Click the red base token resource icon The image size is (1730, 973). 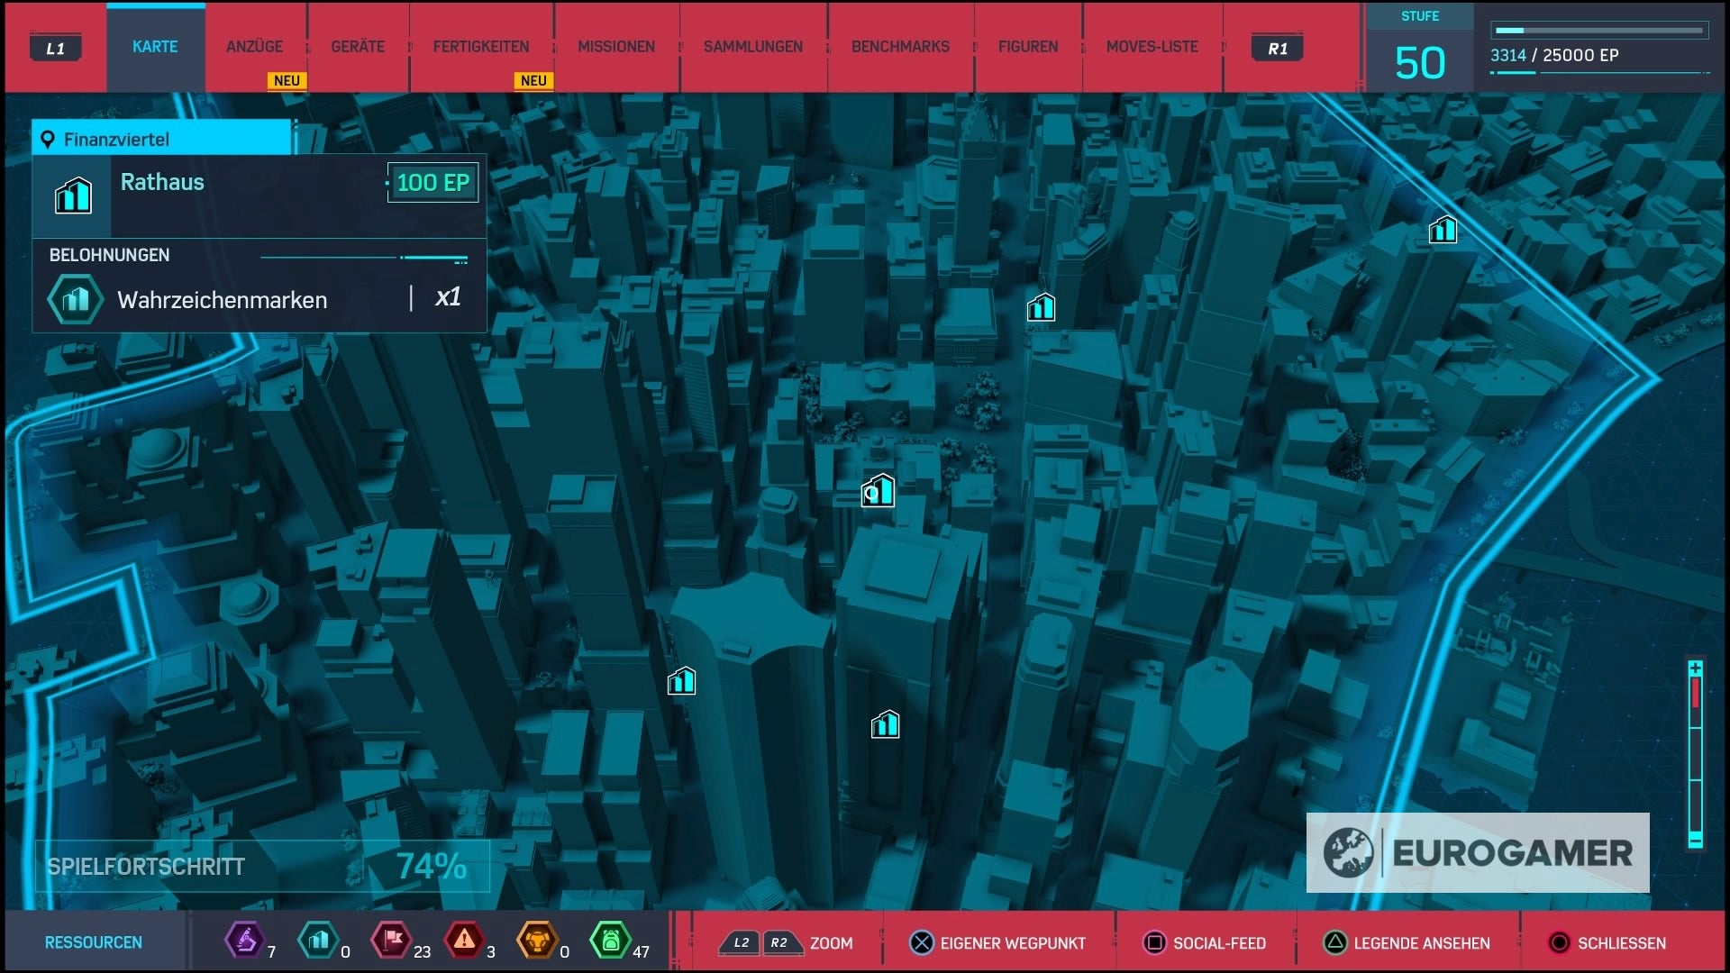391,941
